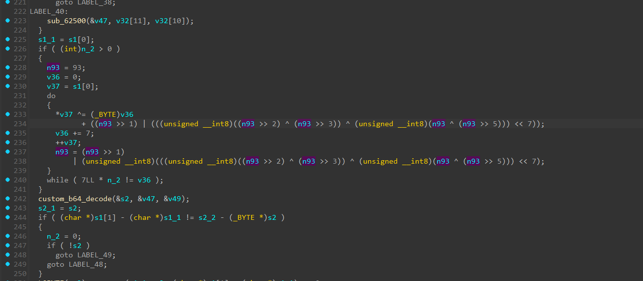The height and width of the screenshot is (281, 643).
Task: Click the 'v36 = 0;' statement
Action: [x=64, y=77]
